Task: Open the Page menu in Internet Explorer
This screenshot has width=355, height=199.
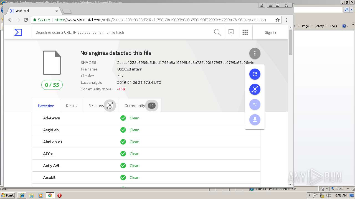Action: (306, 26)
